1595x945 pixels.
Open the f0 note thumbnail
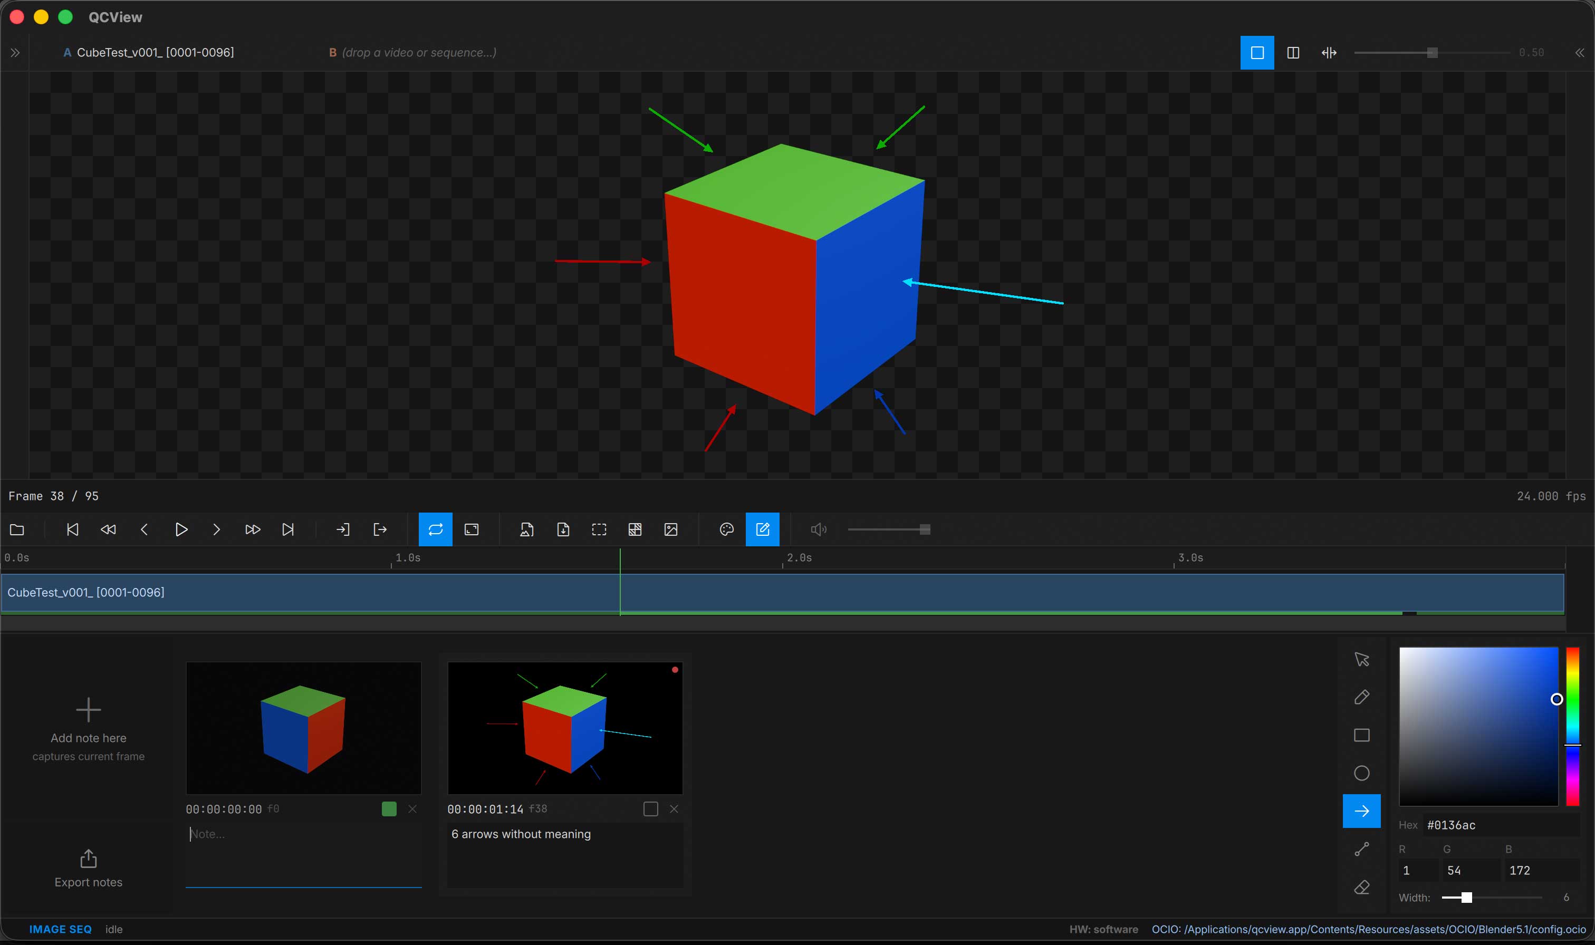tap(304, 728)
